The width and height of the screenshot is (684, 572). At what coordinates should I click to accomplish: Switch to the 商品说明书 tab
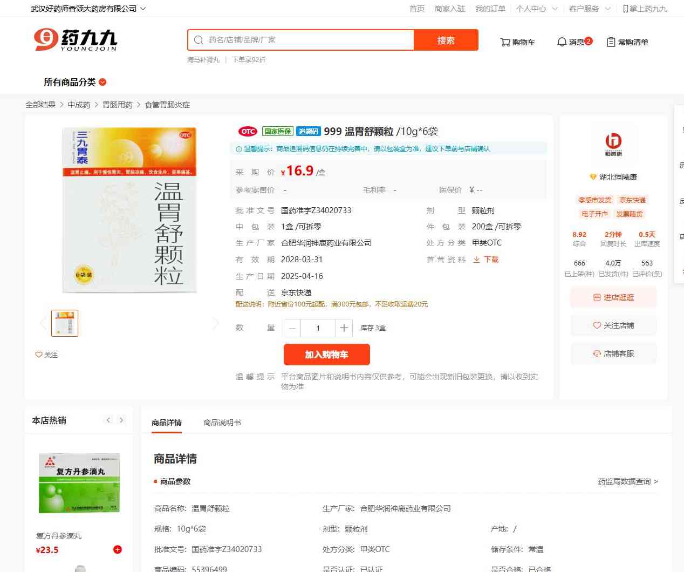(x=222, y=423)
